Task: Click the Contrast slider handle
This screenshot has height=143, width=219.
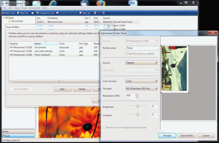Action: 138,115
